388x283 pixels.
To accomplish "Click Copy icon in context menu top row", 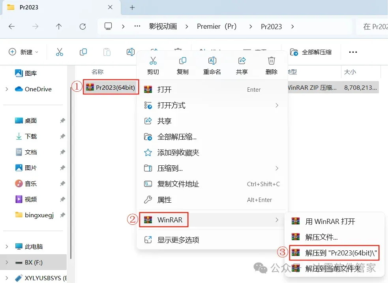I will click(x=183, y=61).
